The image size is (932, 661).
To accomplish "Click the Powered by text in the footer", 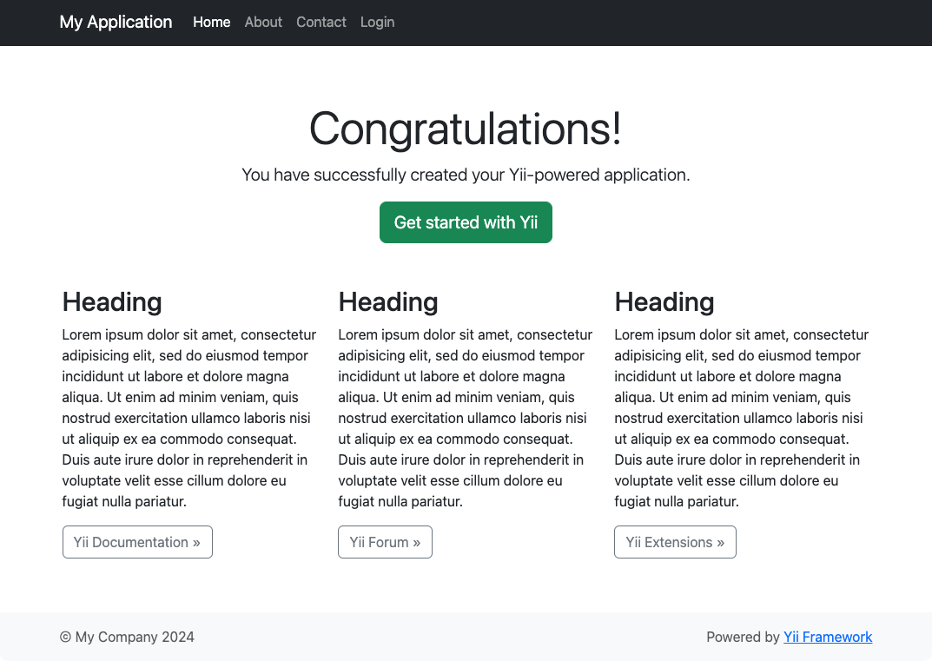I will (743, 637).
